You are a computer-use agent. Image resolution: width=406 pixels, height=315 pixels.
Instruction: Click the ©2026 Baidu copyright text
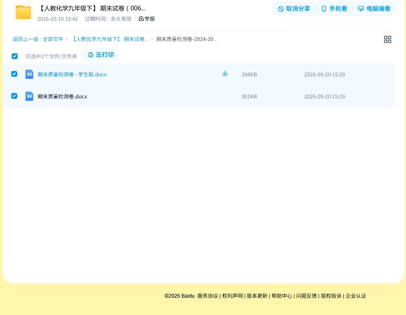click(179, 296)
